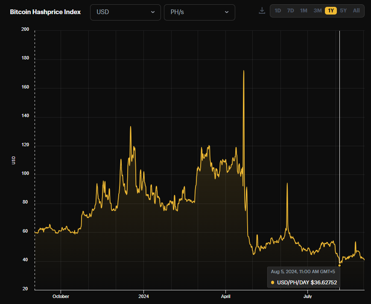Download the hashprice chart data
371x304 pixels.
[x=262, y=11]
